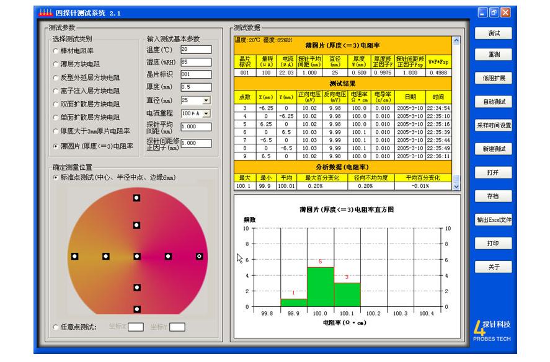Viewport: 550px width, 362px height.
Task: Click the four-probe app icon in the title bar
Action: click(46, 12)
